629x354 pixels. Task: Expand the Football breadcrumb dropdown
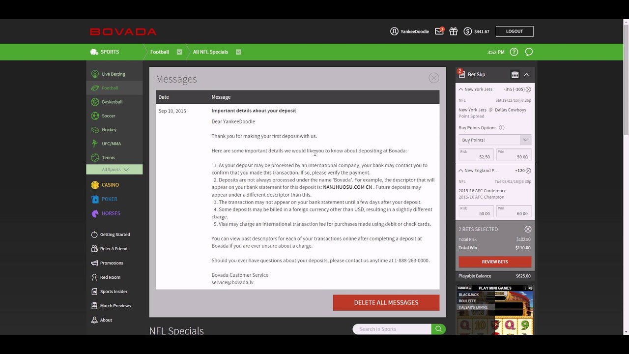(x=179, y=52)
